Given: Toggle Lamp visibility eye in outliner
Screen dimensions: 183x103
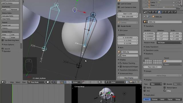Looking at the screenshot, I should click(x=174, y=2).
